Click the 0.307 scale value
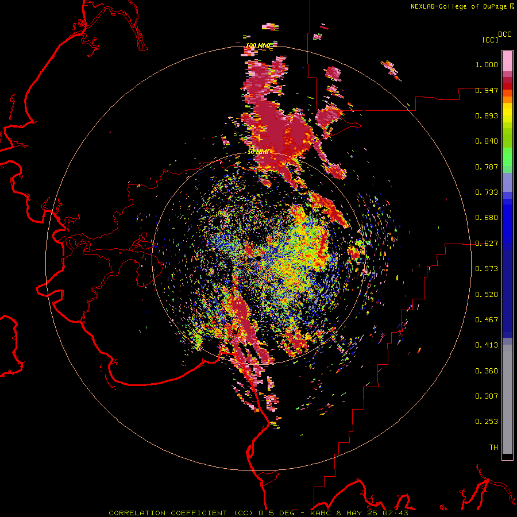Image resolution: width=517 pixels, height=517 pixels. pyautogui.click(x=487, y=396)
